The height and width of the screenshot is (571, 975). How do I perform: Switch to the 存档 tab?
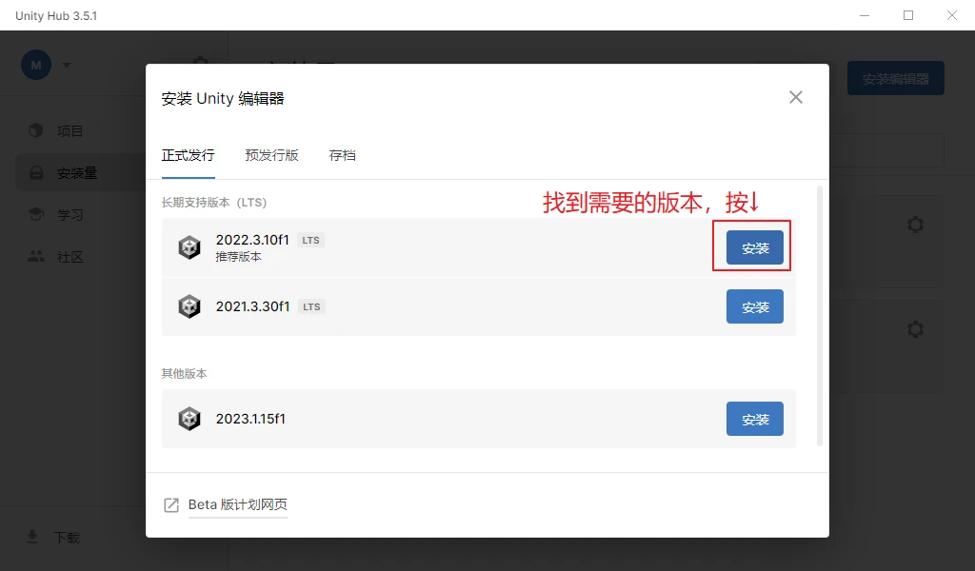point(342,155)
